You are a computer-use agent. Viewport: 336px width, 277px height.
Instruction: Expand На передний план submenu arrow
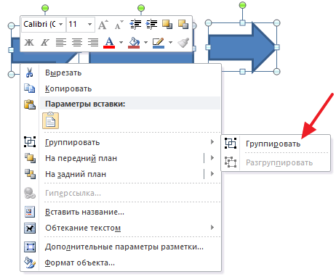pyautogui.click(x=212, y=158)
